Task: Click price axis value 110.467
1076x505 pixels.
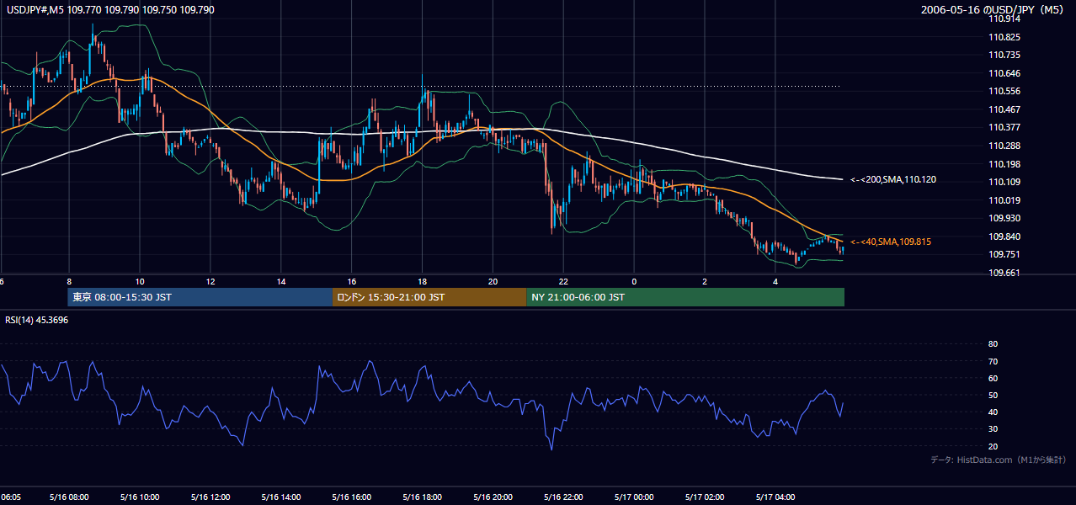Action: 1006,109
